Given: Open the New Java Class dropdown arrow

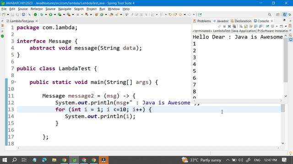Looking at the screenshot, I should (x=106, y=15).
